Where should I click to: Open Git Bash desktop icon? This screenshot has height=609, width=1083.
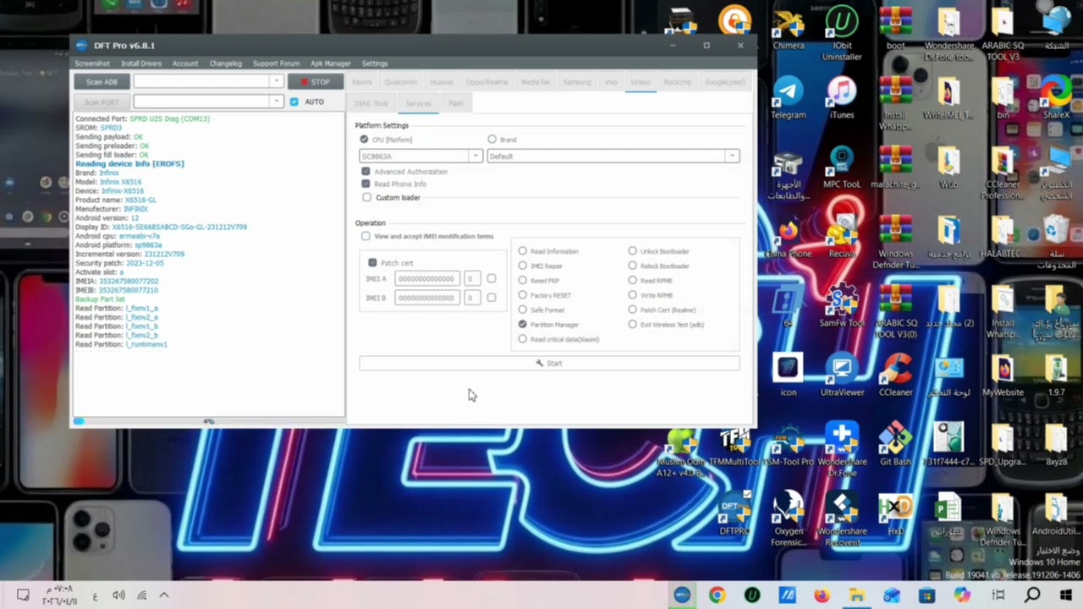895,444
